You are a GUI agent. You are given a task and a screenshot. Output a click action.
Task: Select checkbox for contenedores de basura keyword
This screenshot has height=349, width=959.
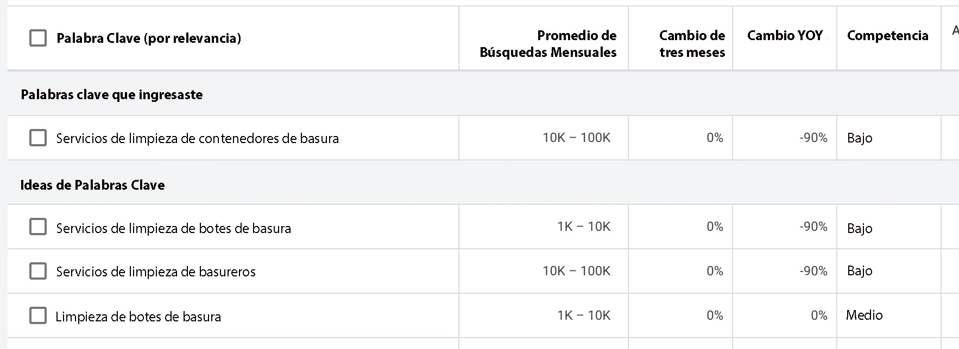coord(38,138)
